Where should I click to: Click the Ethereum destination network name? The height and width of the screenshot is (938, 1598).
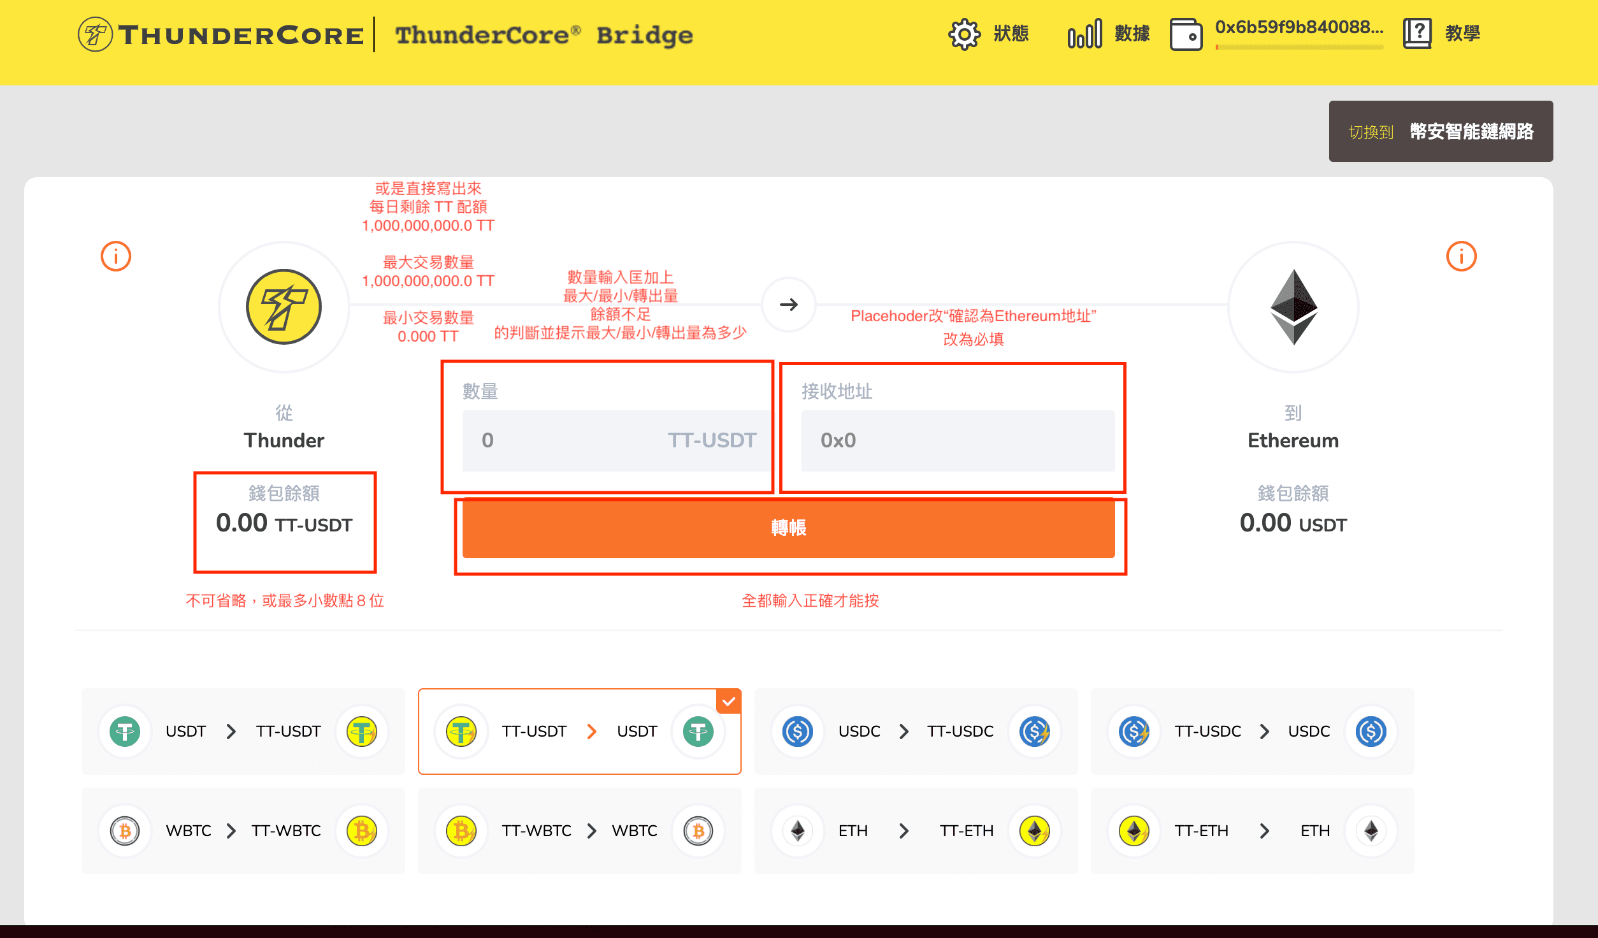(x=1293, y=440)
